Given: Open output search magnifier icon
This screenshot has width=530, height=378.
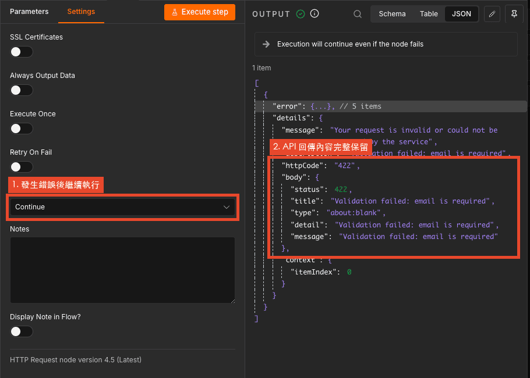Looking at the screenshot, I should [x=357, y=14].
